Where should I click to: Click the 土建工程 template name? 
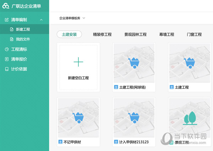point(182,87)
